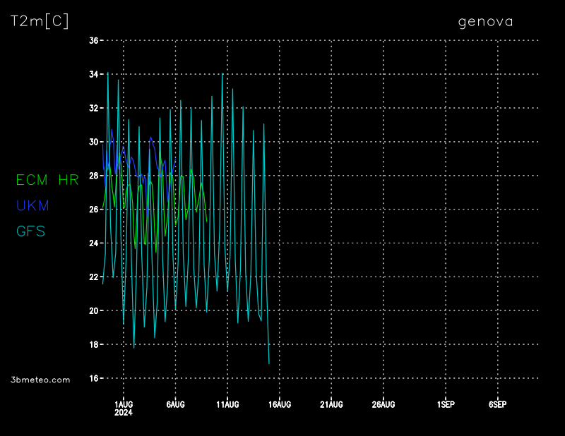Select the 30 temperature axis label
The width and height of the screenshot is (565, 436).
[93, 142]
